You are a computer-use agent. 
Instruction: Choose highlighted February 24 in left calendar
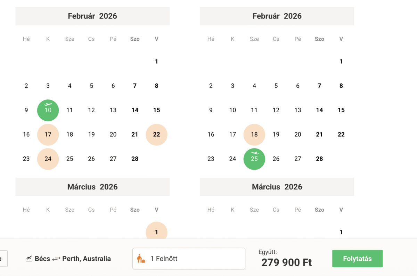pyautogui.click(x=48, y=159)
